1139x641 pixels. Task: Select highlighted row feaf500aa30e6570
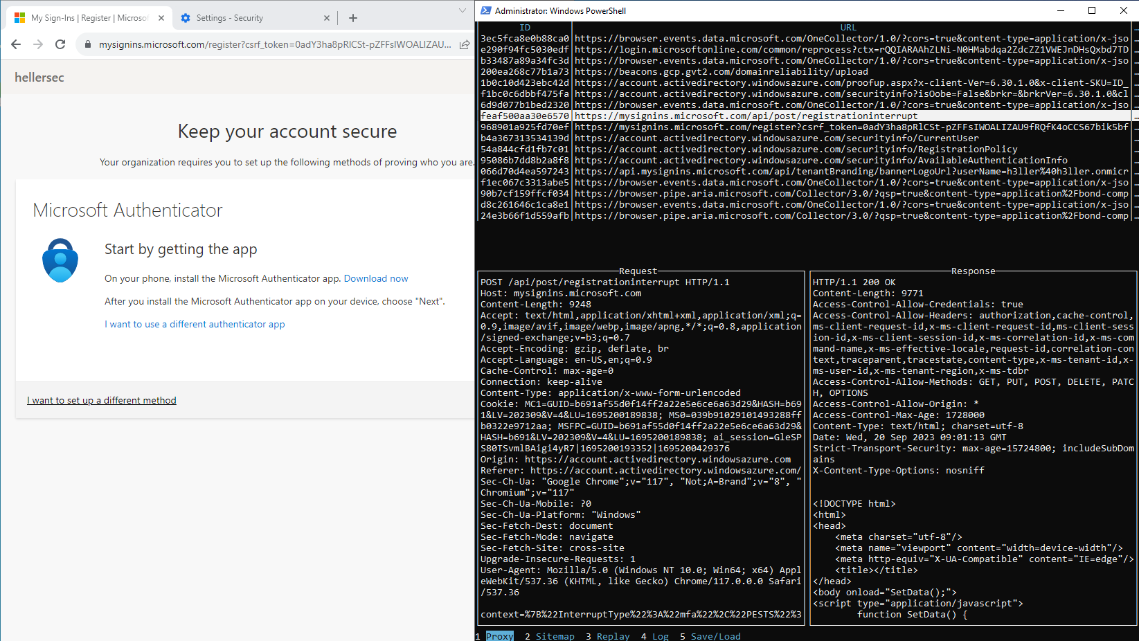(806, 116)
